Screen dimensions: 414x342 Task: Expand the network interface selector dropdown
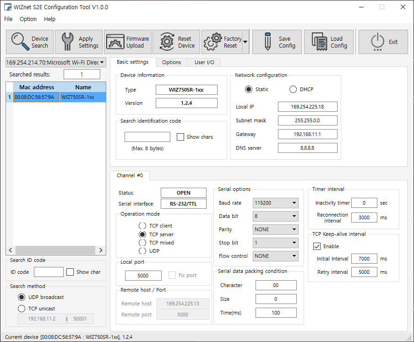[102, 62]
